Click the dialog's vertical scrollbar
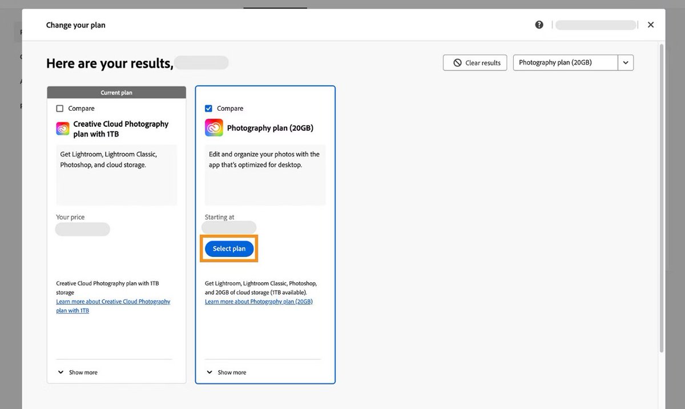This screenshot has width=685, height=409. (x=662, y=197)
